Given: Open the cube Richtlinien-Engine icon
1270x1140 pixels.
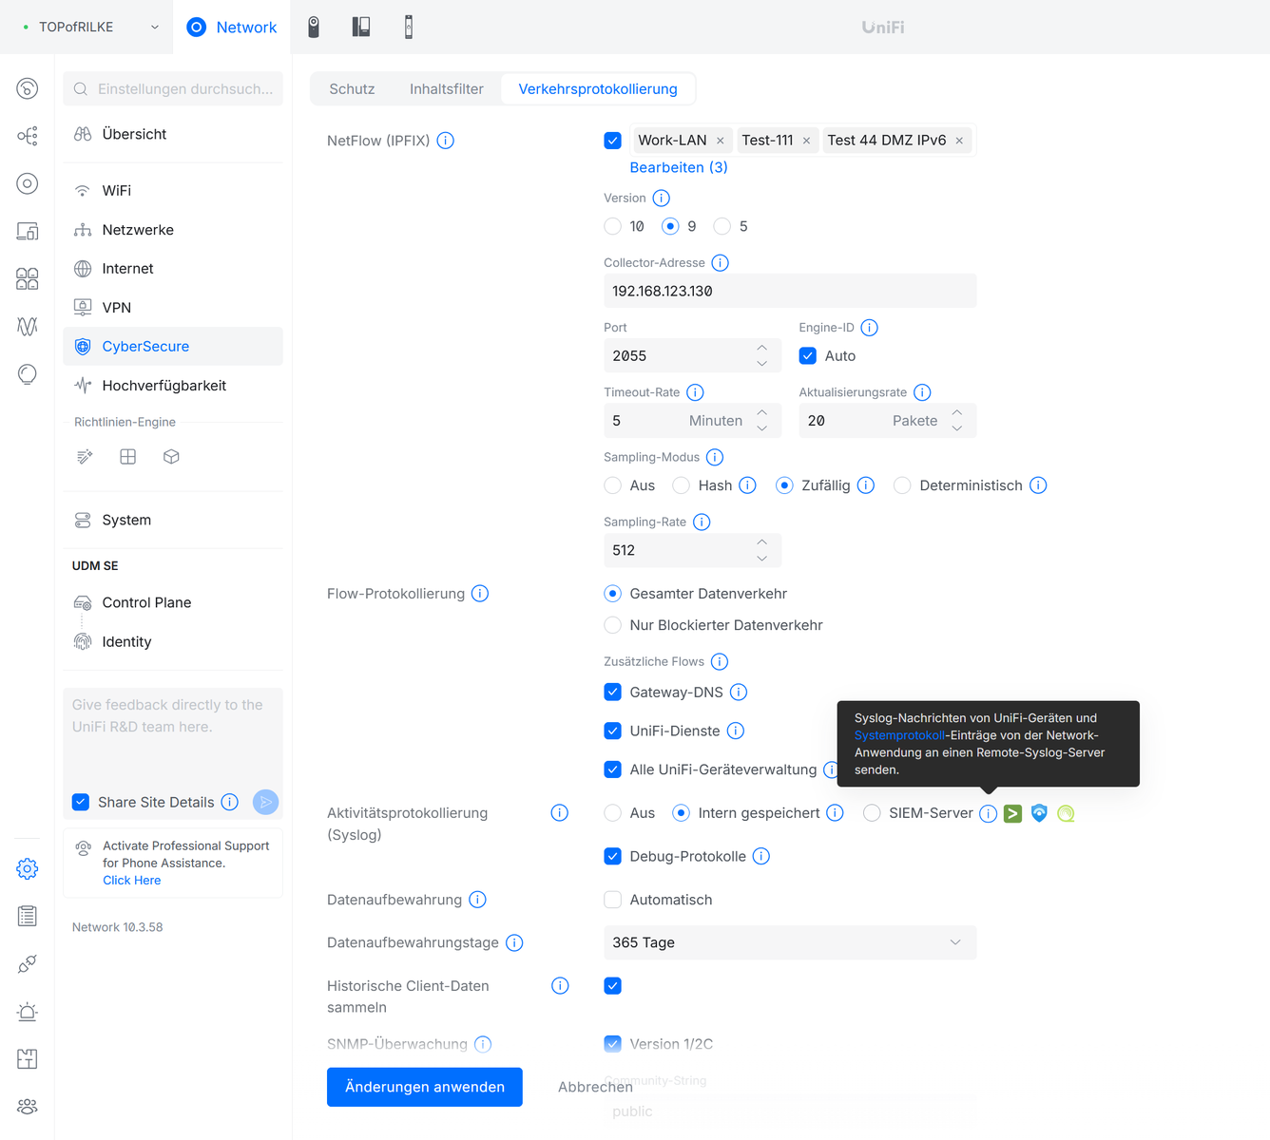Looking at the screenshot, I should pos(171,457).
